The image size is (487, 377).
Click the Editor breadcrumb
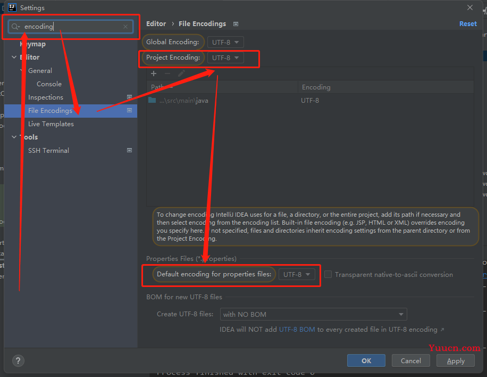click(x=156, y=24)
